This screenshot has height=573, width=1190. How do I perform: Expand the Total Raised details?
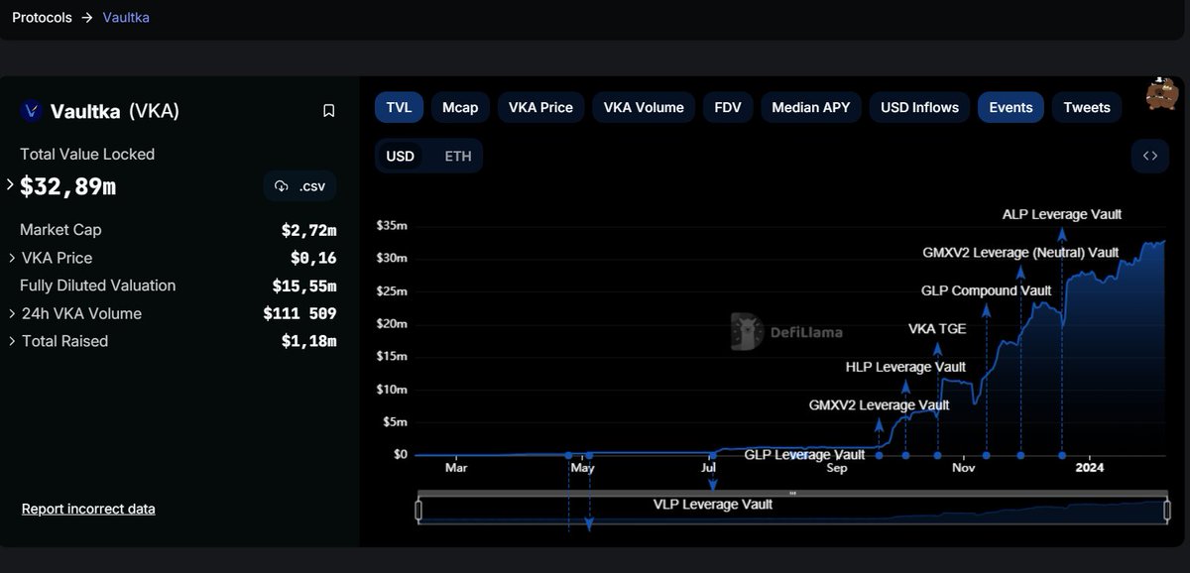click(x=12, y=341)
